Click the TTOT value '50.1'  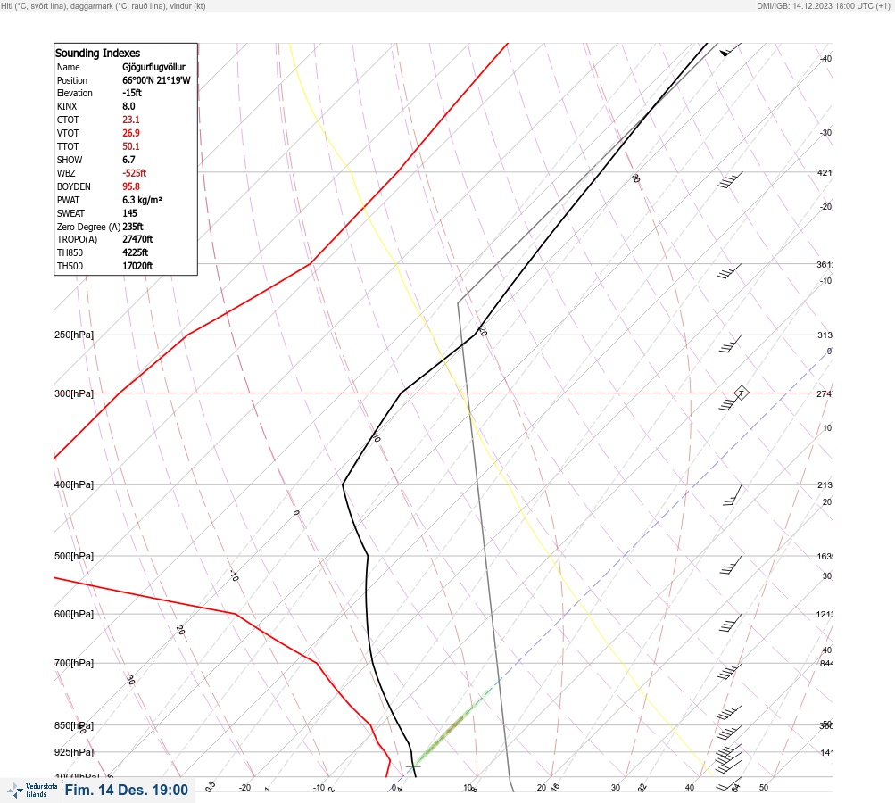[x=130, y=146]
